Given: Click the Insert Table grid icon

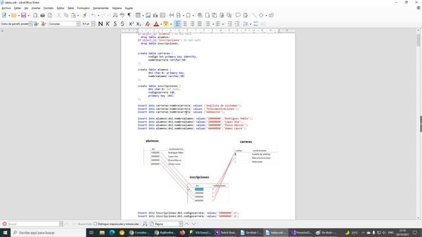Looking at the screenshot, I should click(x=138, y=15).
